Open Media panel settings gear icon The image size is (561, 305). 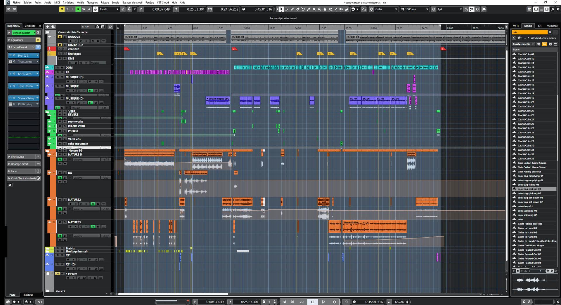point(550,44)
